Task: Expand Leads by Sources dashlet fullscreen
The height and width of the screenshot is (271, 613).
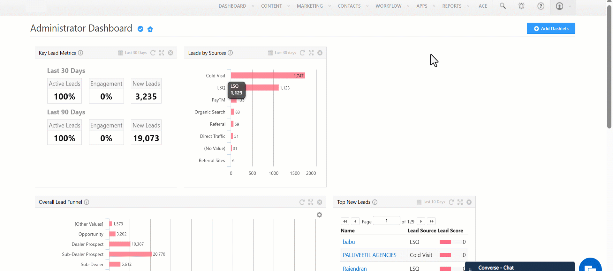Action: [311, 53]
